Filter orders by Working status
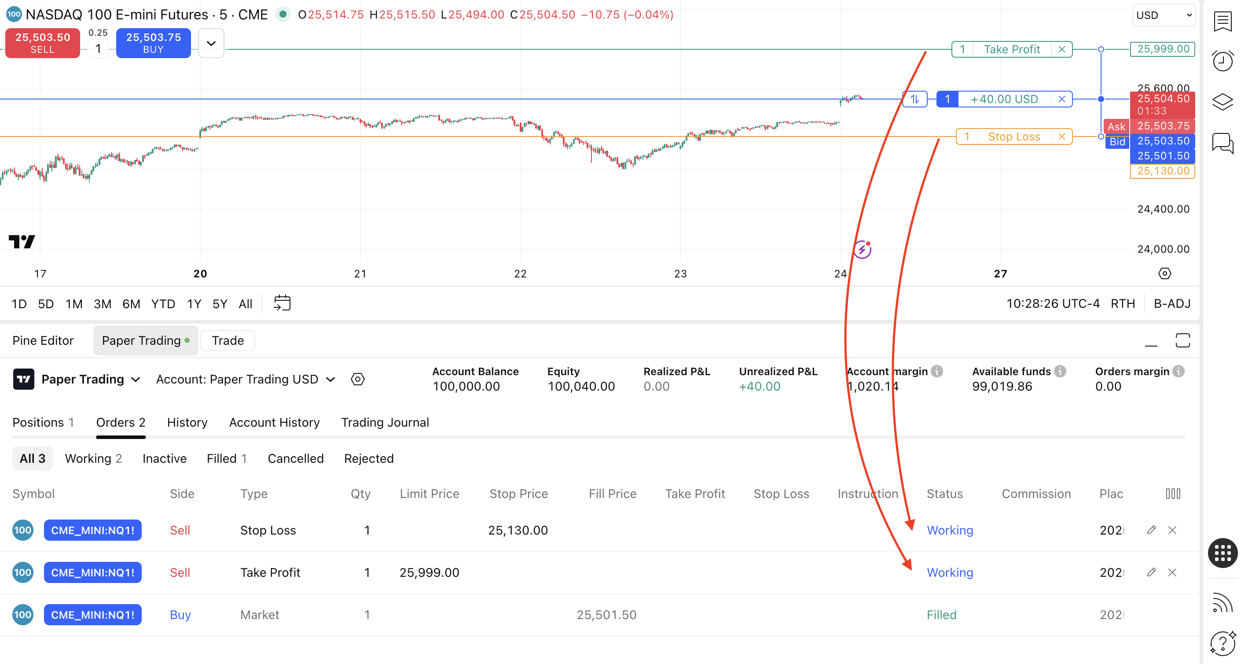 point(93,458)
